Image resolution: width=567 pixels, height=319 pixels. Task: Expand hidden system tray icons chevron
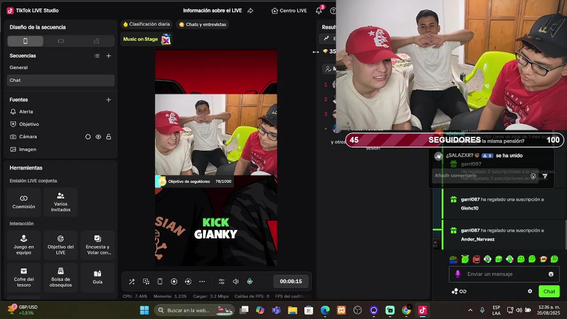(470, 310)
